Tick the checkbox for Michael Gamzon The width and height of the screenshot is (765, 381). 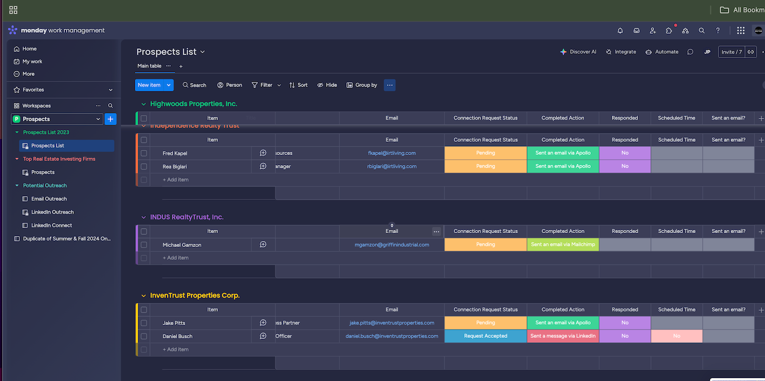(144, 245)
